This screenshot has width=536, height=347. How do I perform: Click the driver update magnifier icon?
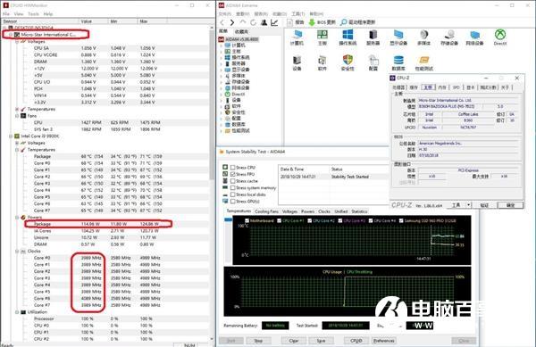[x=344, y=22]
